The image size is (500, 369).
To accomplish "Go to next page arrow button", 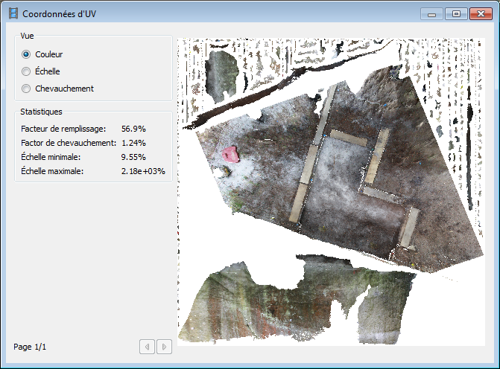I will [164, 347].
